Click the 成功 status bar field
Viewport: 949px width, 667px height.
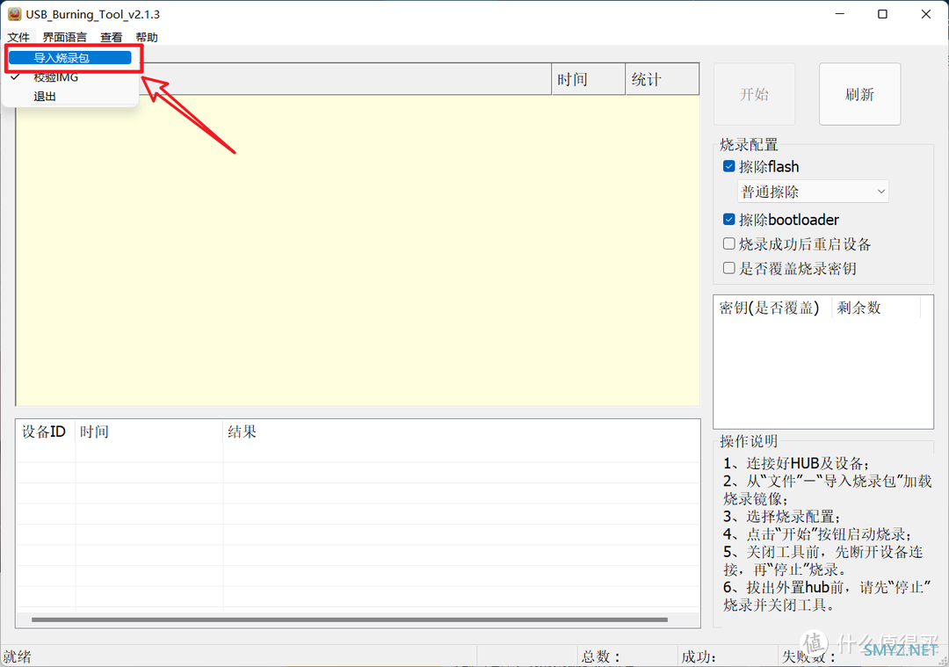tap(727, 656)
